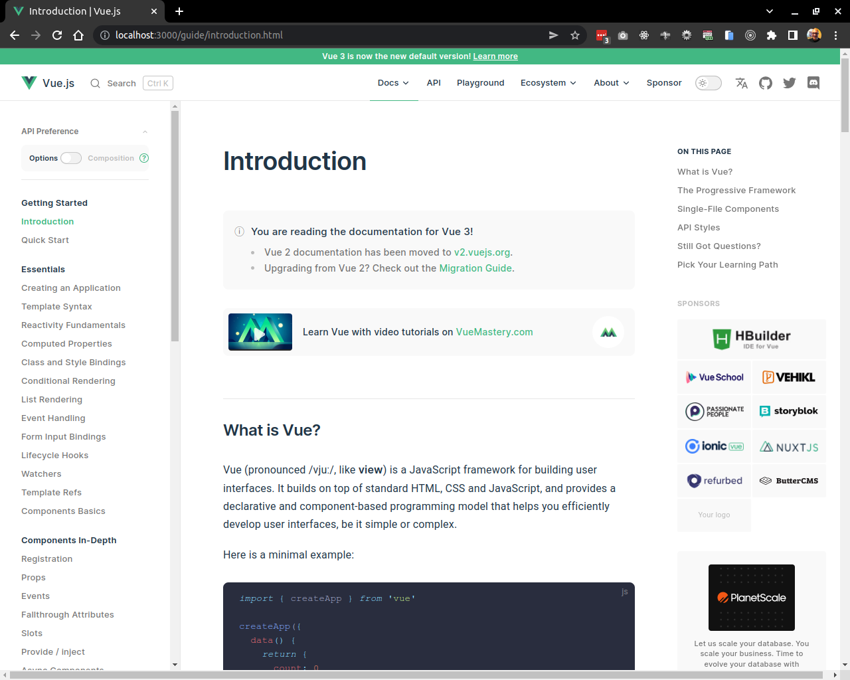Click the Vue School sponsor logo

[x=714, y=377]
